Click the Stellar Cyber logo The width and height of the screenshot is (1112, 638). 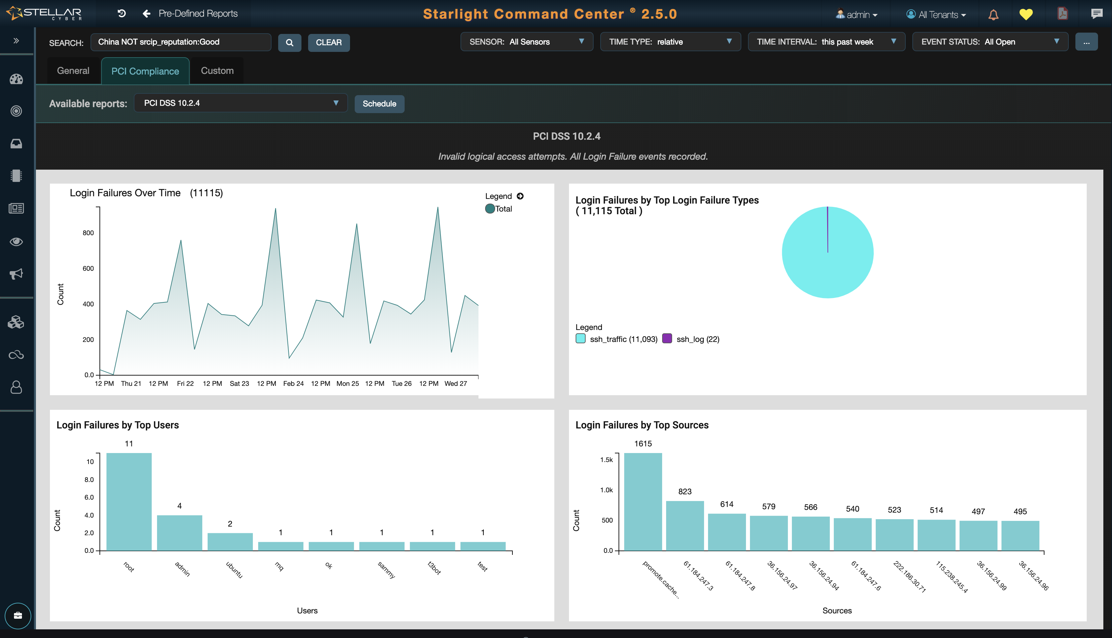pyautogui.click(x=44, y=13)
